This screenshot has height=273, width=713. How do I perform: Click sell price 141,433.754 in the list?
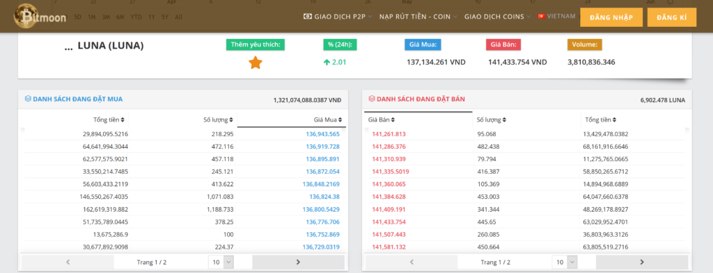point(389,222)
